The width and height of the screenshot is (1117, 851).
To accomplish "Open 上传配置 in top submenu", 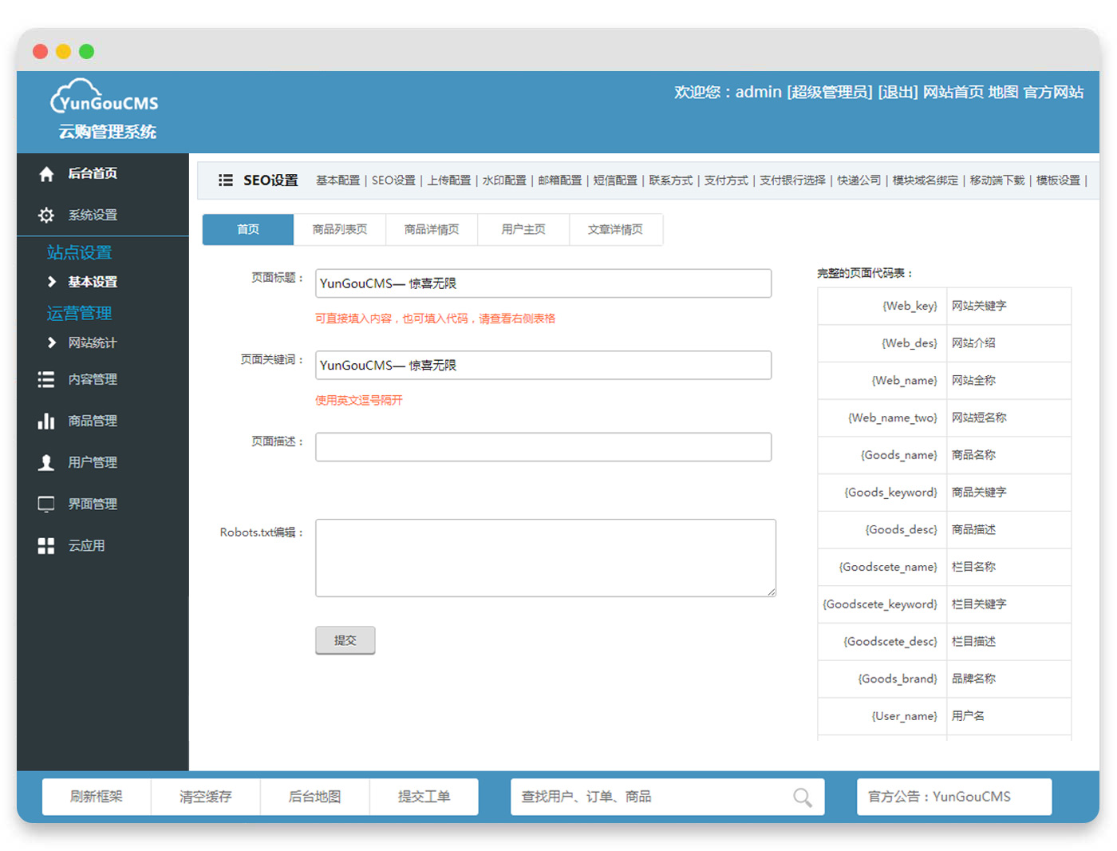I will tap(448, 180).
